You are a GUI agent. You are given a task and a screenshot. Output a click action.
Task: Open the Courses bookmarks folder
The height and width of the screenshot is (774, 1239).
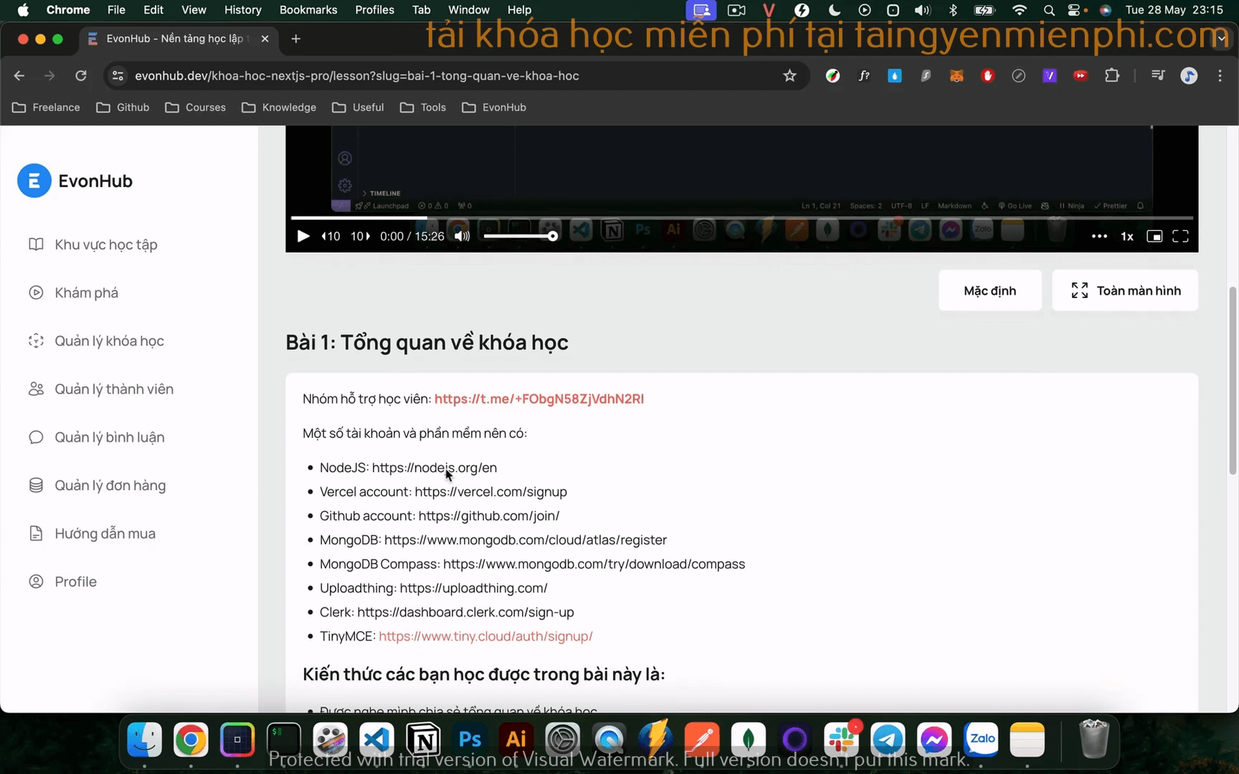(196, 107)
